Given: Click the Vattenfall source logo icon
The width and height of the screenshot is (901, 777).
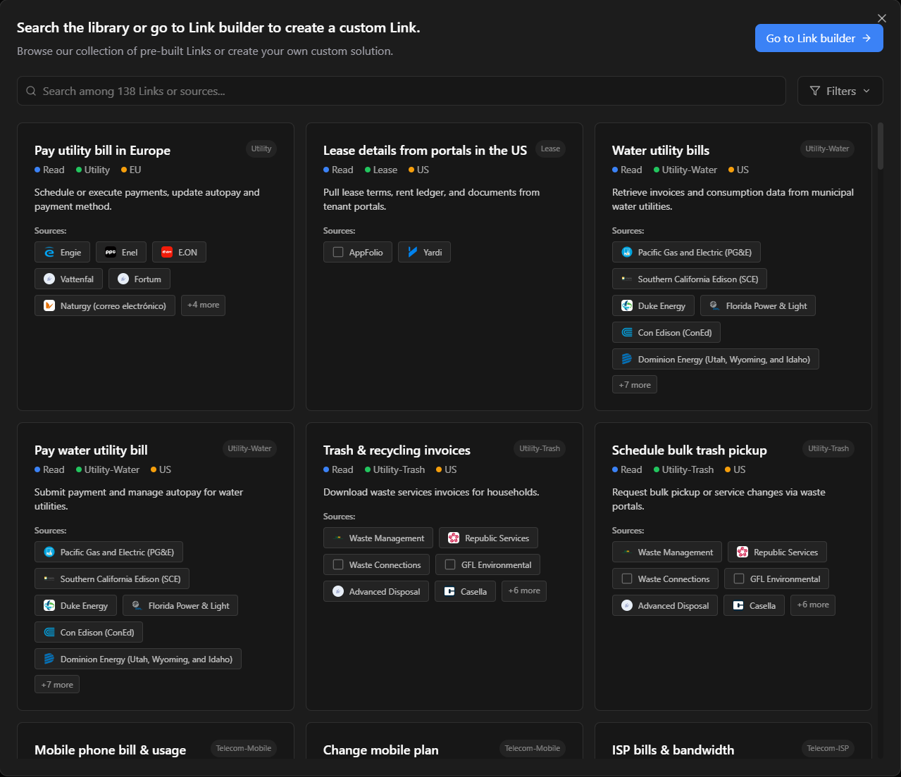Looking at the screenshot, I should tap(49, 279).
